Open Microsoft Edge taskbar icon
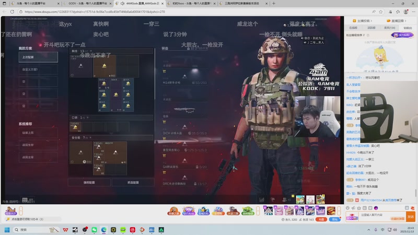This screenshot has height=235, width=418. coord(103,230)
